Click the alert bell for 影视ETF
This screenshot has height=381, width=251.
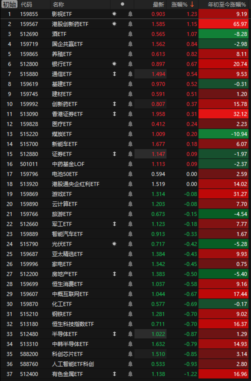(x=130, y=14)
